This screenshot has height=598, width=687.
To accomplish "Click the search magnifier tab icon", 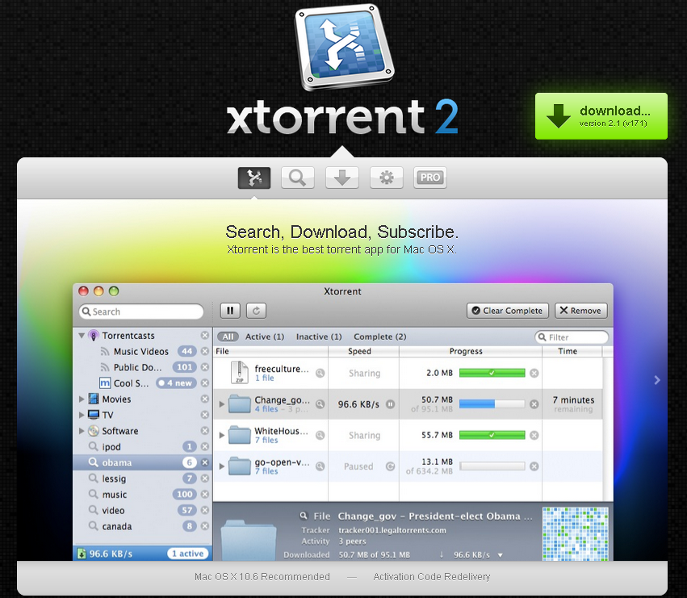I will (297, 178).
